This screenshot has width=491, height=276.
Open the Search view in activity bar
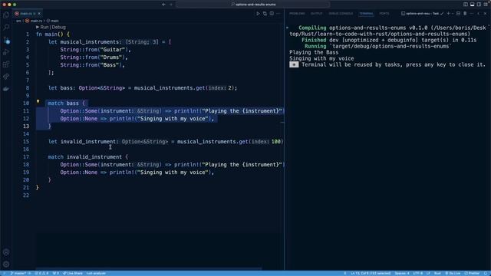(x=6, y=28)
